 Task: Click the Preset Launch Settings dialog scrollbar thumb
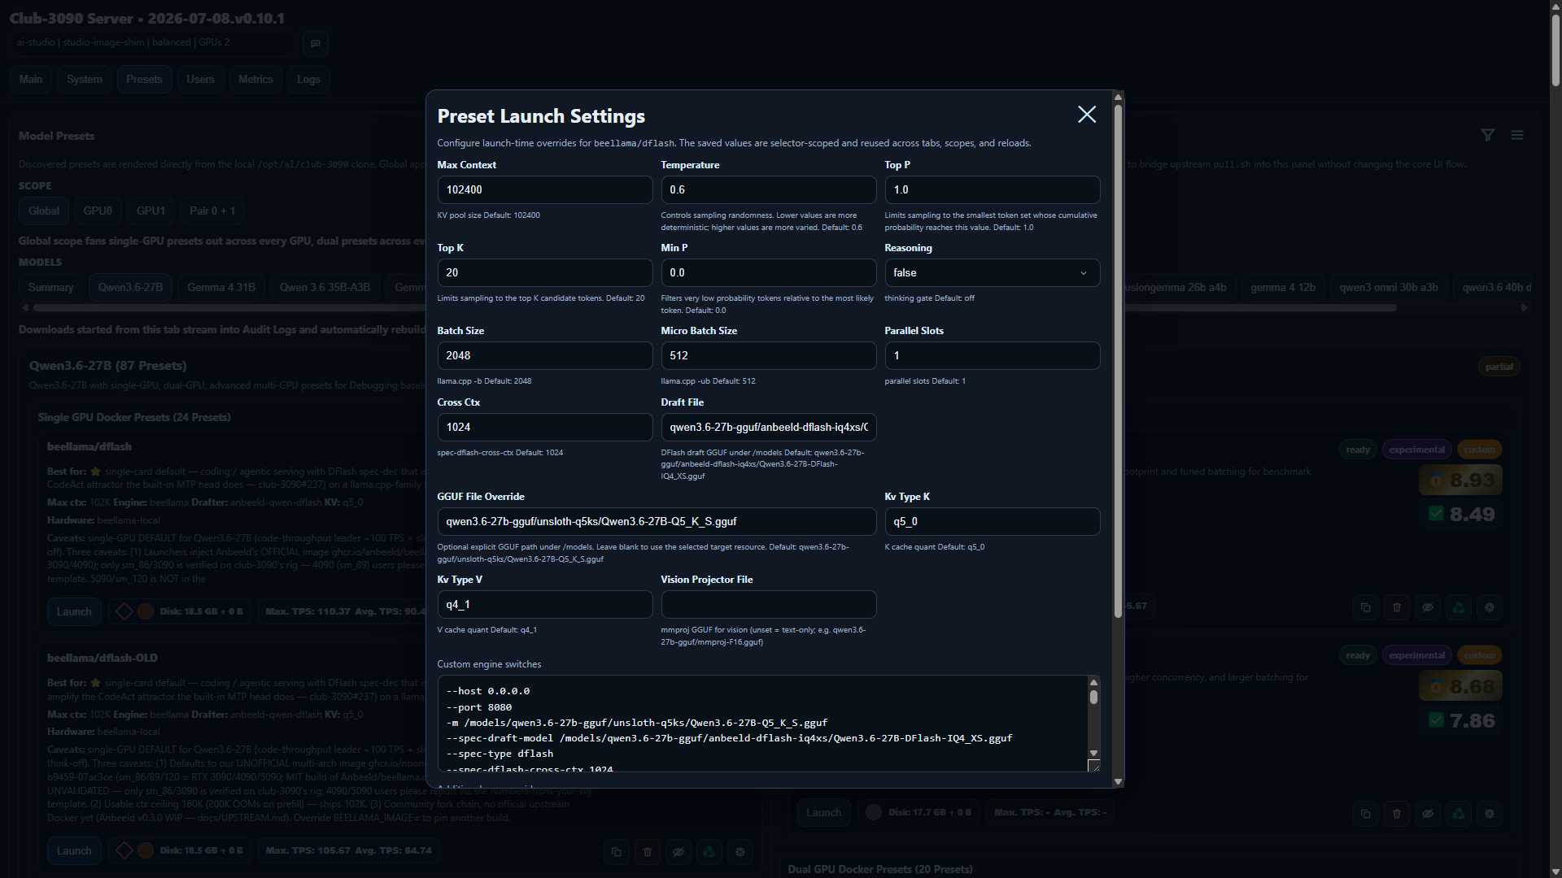point(1118,360)
